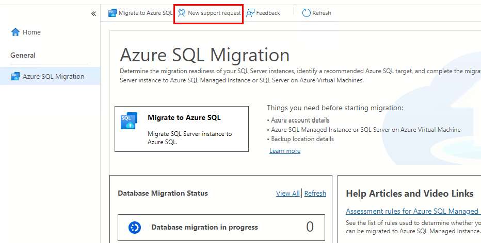Click the Migrate to Azure SQL card

182,129
